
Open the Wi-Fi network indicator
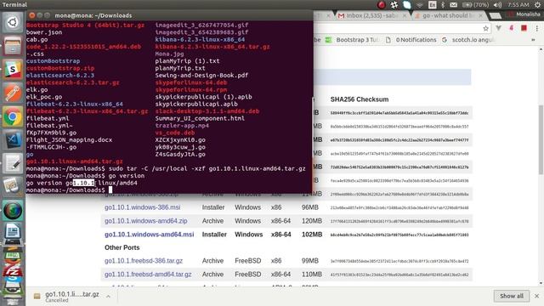point(420,4)
